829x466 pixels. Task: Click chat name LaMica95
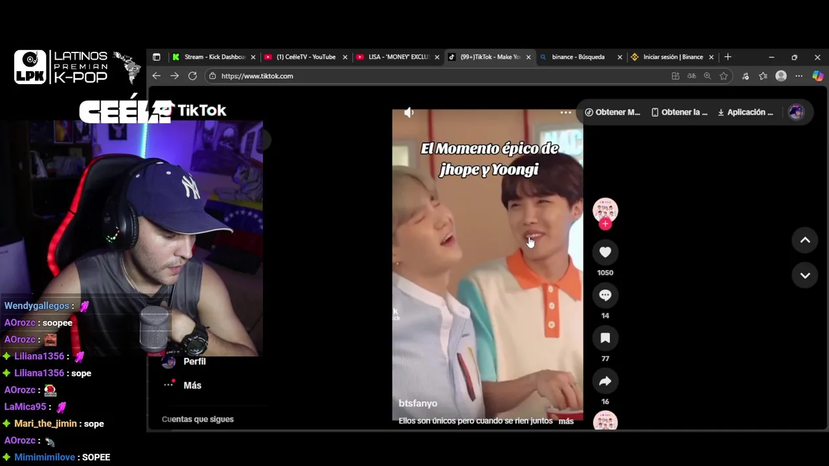coord(25,406)
